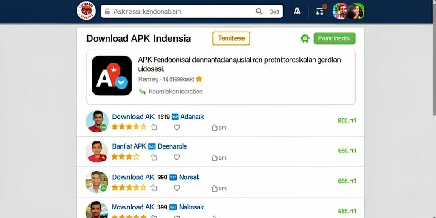This screenshot has width=436, height=218.
Task: Open the right profile avatar in header
Action: [356, 11]
